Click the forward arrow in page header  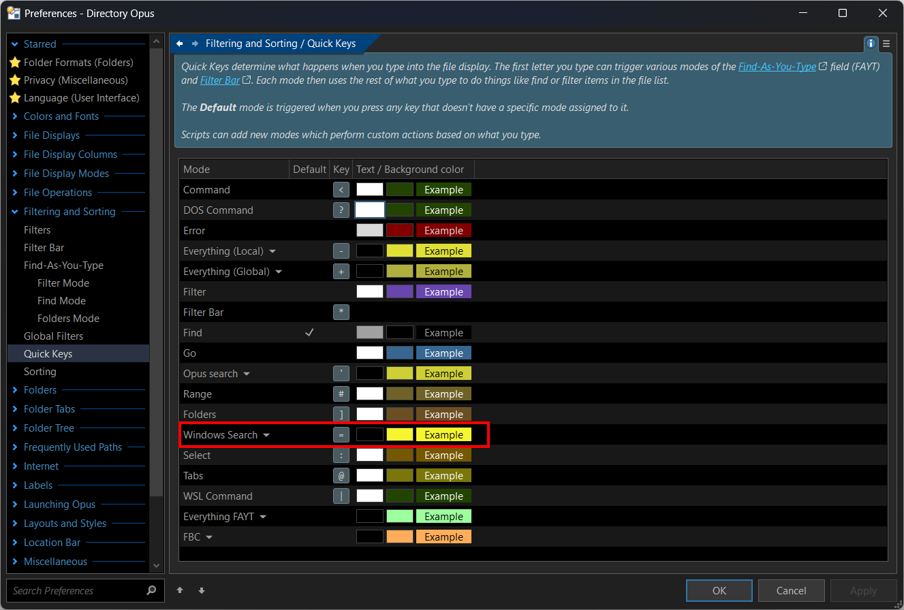(195, 44)
